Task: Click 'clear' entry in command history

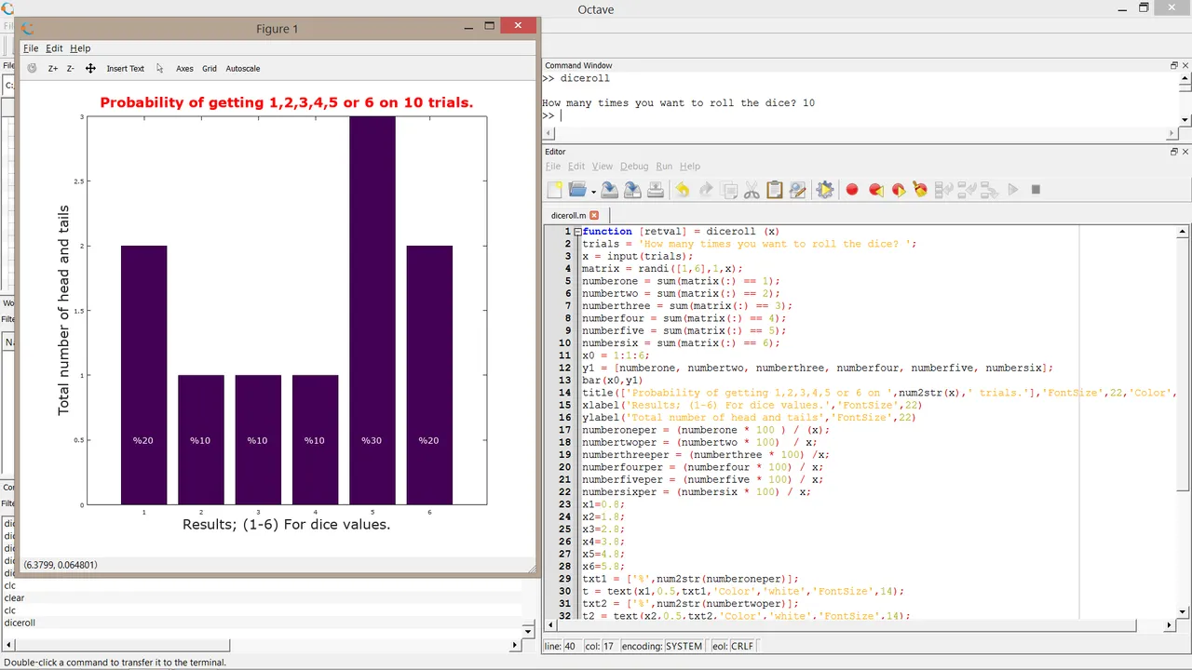Action: [x=14, y=598]
